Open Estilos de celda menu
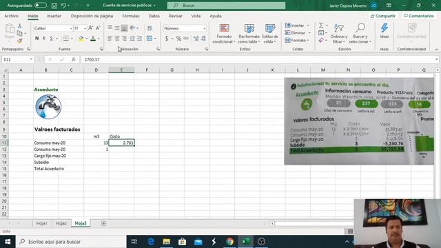The width and height of the screenshot is (441, 248). coord(270,34)
